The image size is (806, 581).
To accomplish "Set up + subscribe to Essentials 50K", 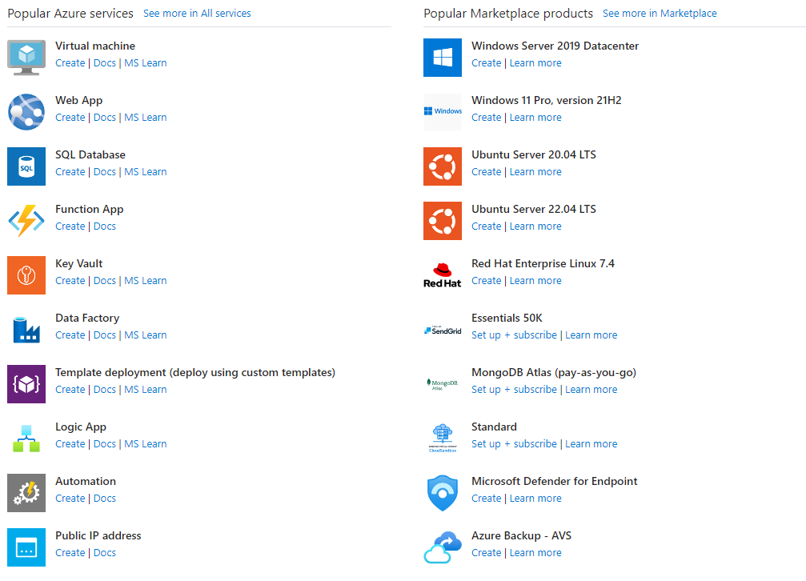I will pos(514,335).
